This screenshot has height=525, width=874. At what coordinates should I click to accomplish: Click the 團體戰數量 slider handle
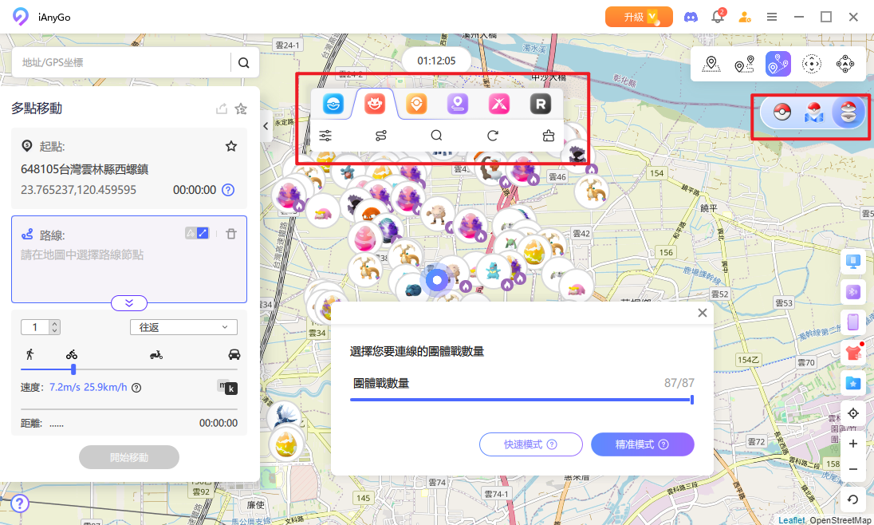(691, 400)
